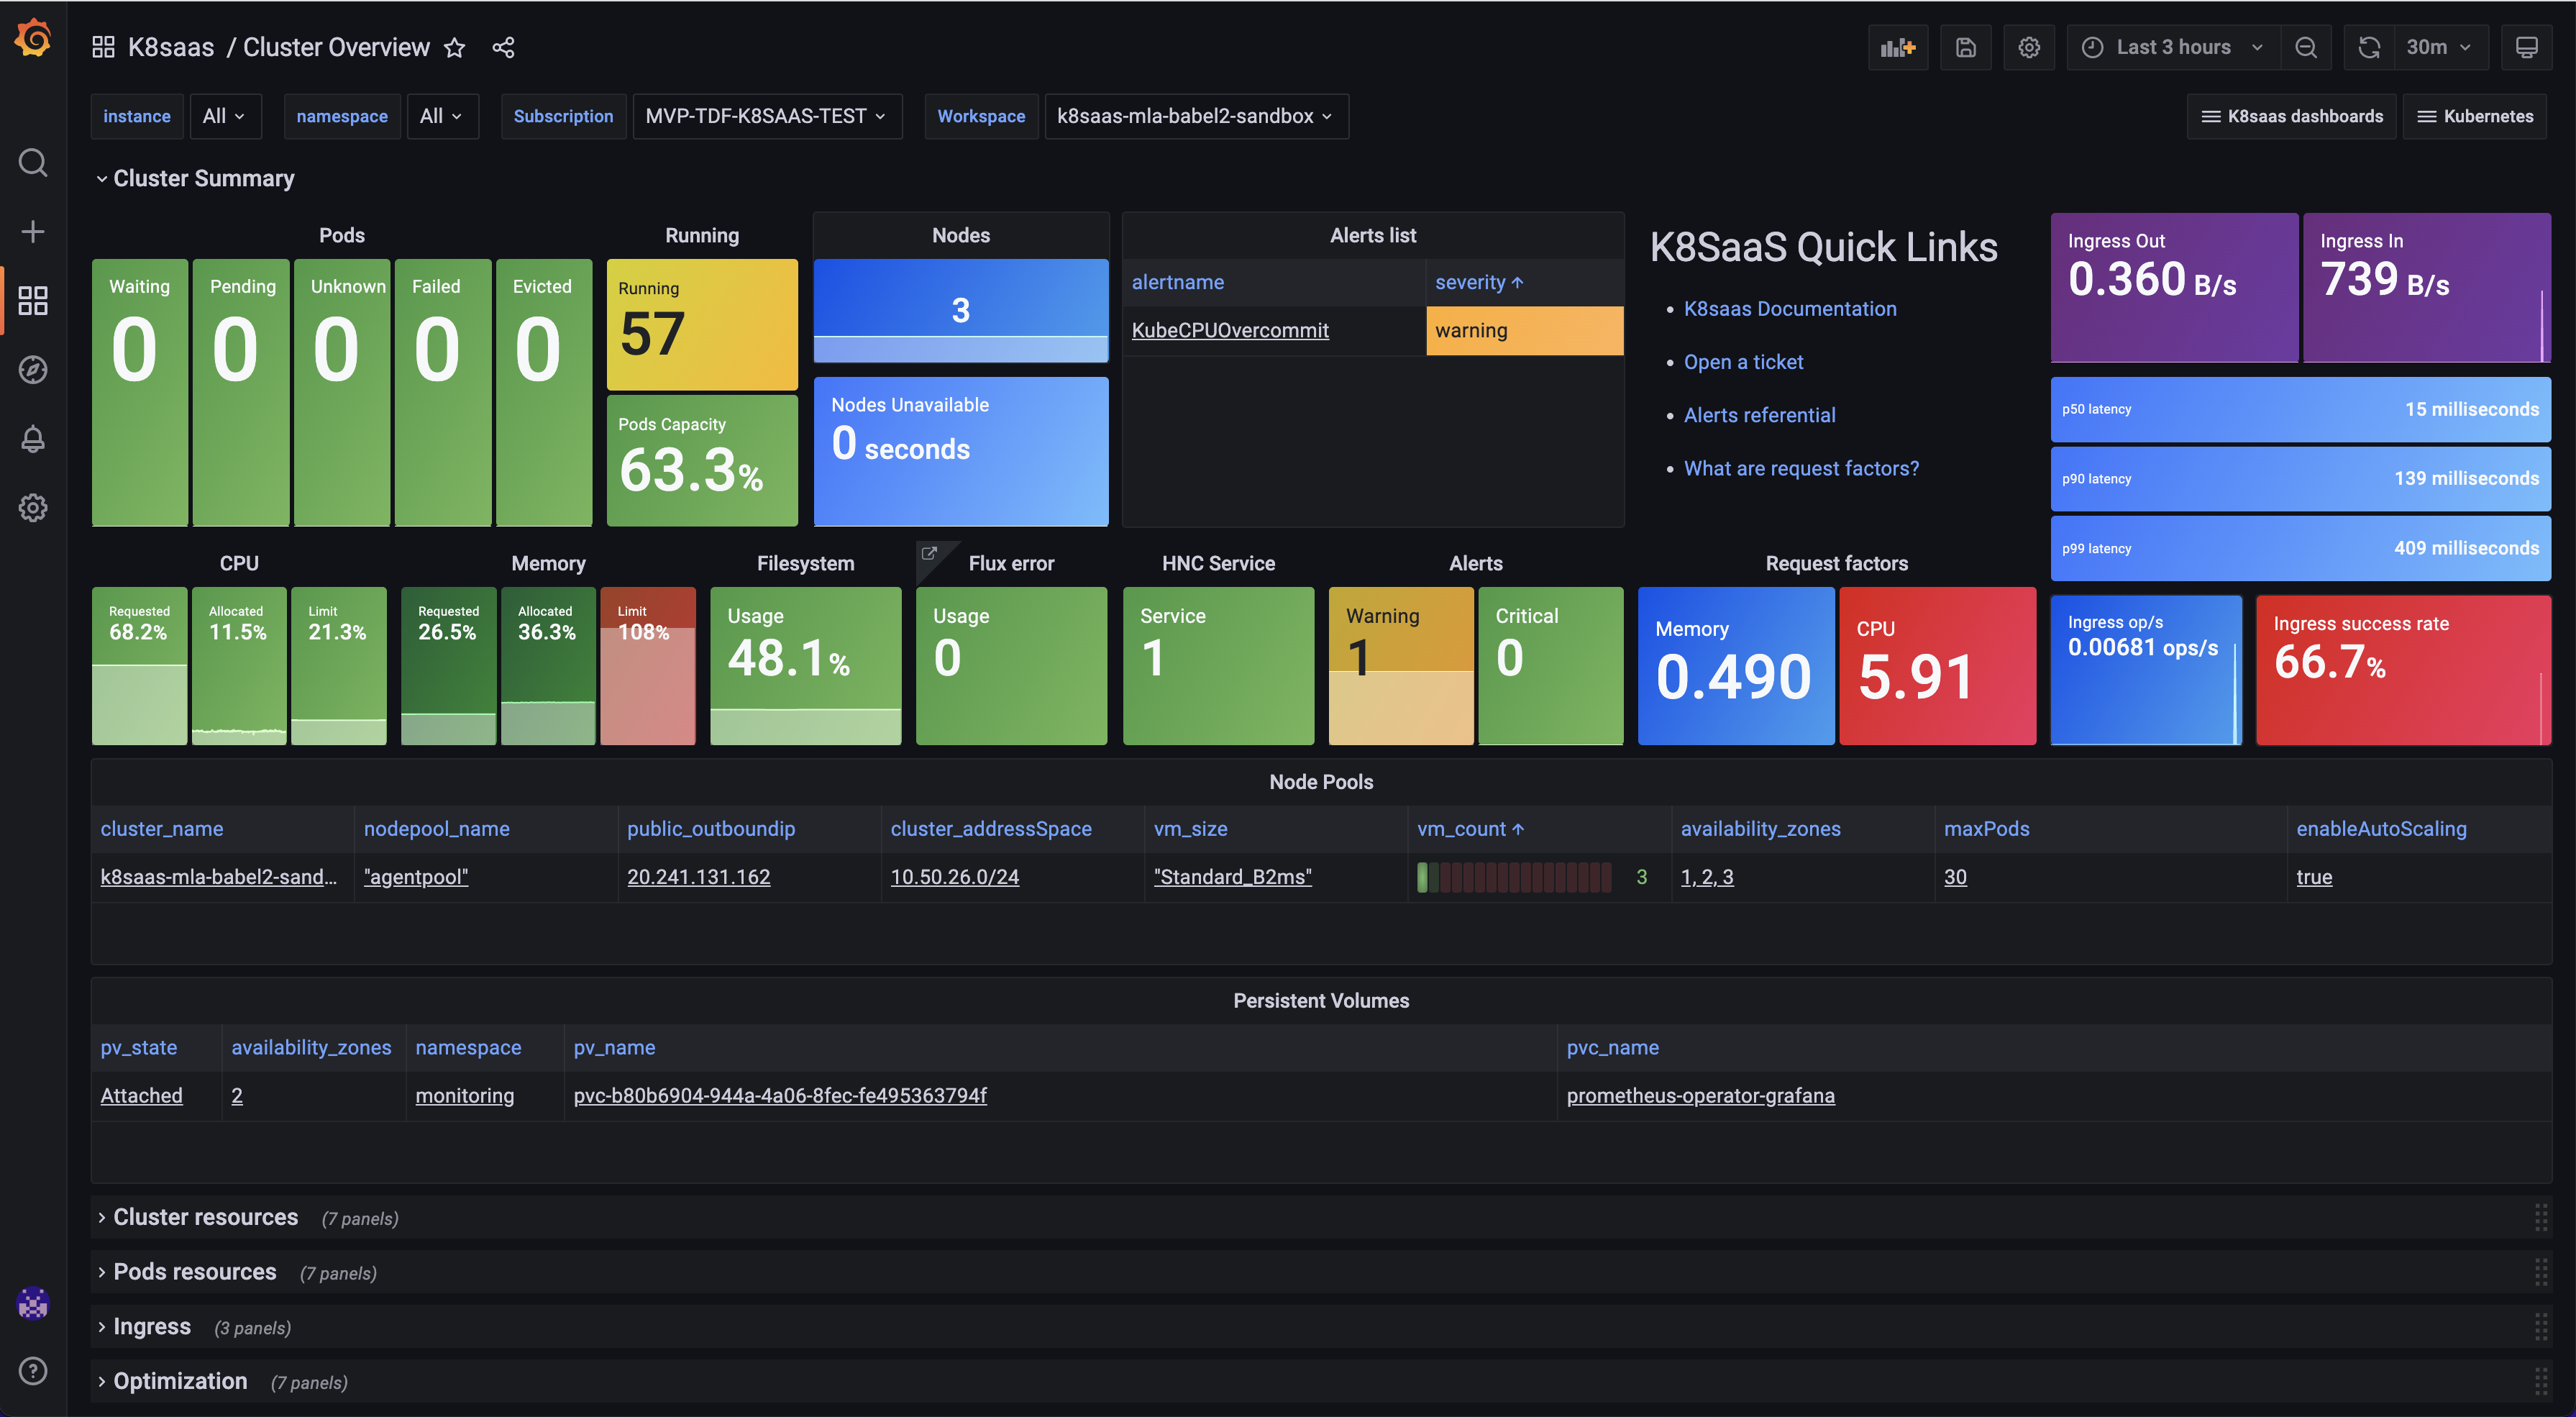Open the Kubernetes links menu
Viewport: 2576px width, 1417px height.
(2475, 116)
